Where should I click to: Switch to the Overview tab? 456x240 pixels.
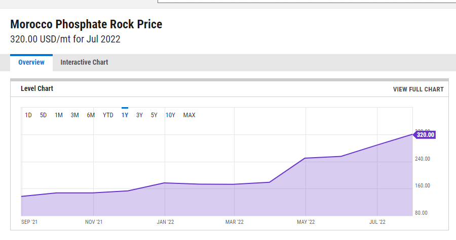click(31, 63)
